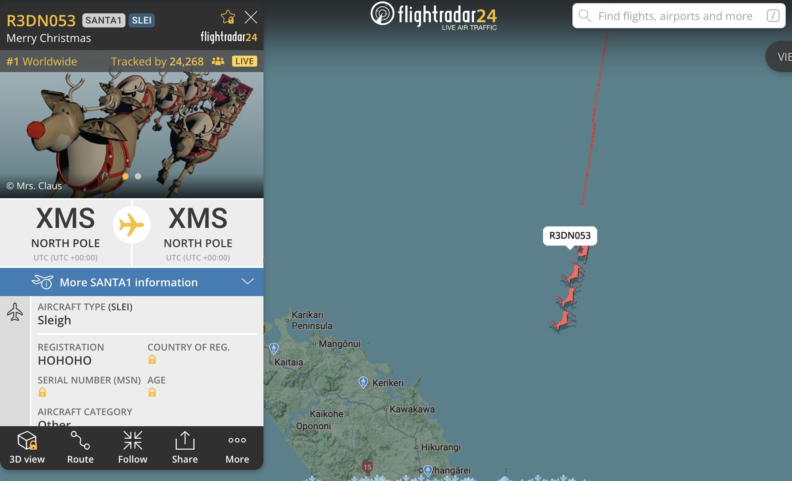Image resolution: width=792 pixels, height=481 pixels.
Task: Add flight to favorites star icon
Action: (x=228, y=17)
